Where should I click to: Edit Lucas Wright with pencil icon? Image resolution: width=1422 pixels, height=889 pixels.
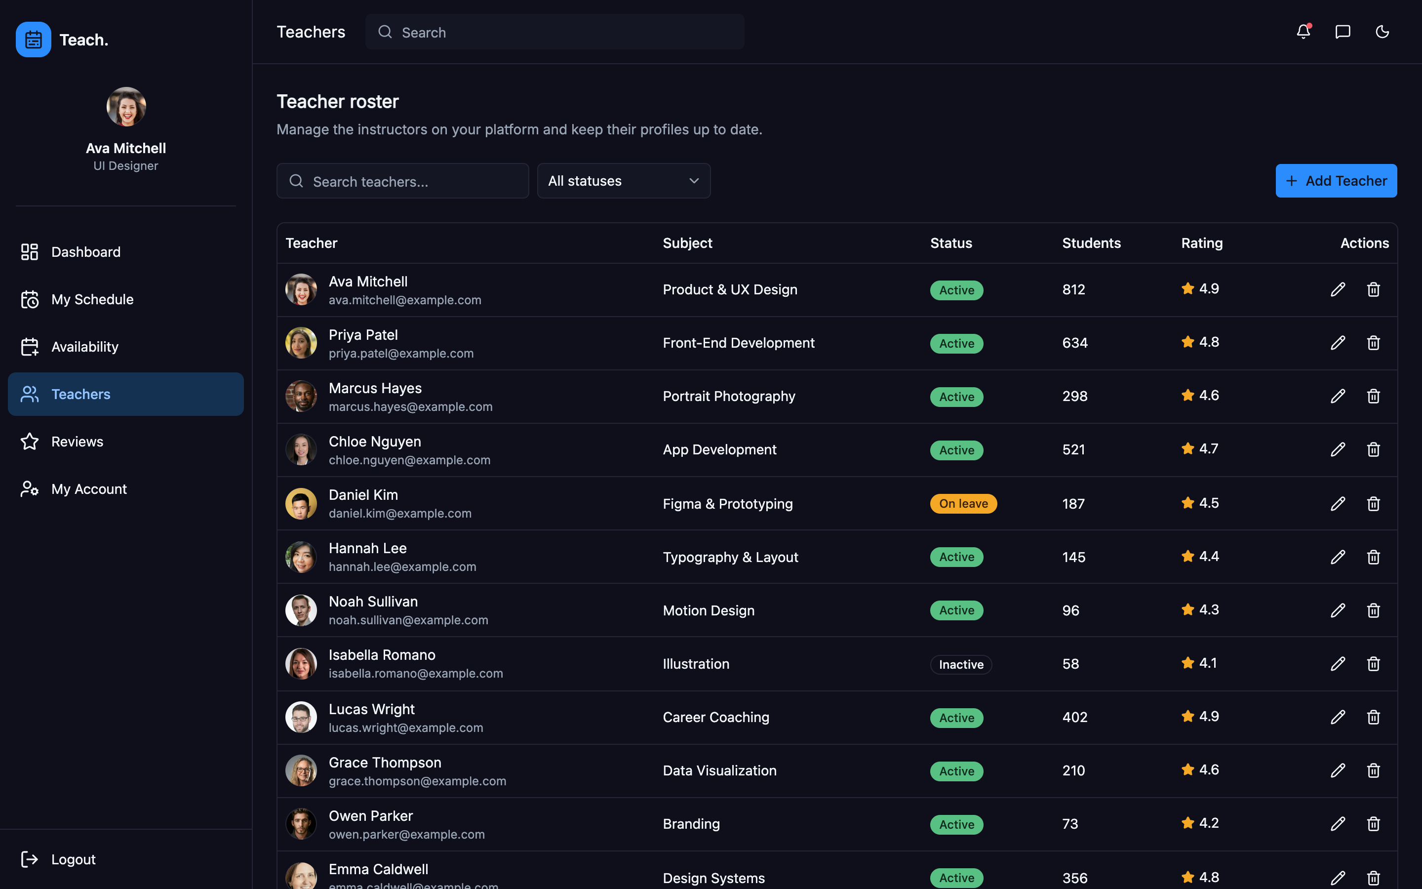pos(1338,717)
